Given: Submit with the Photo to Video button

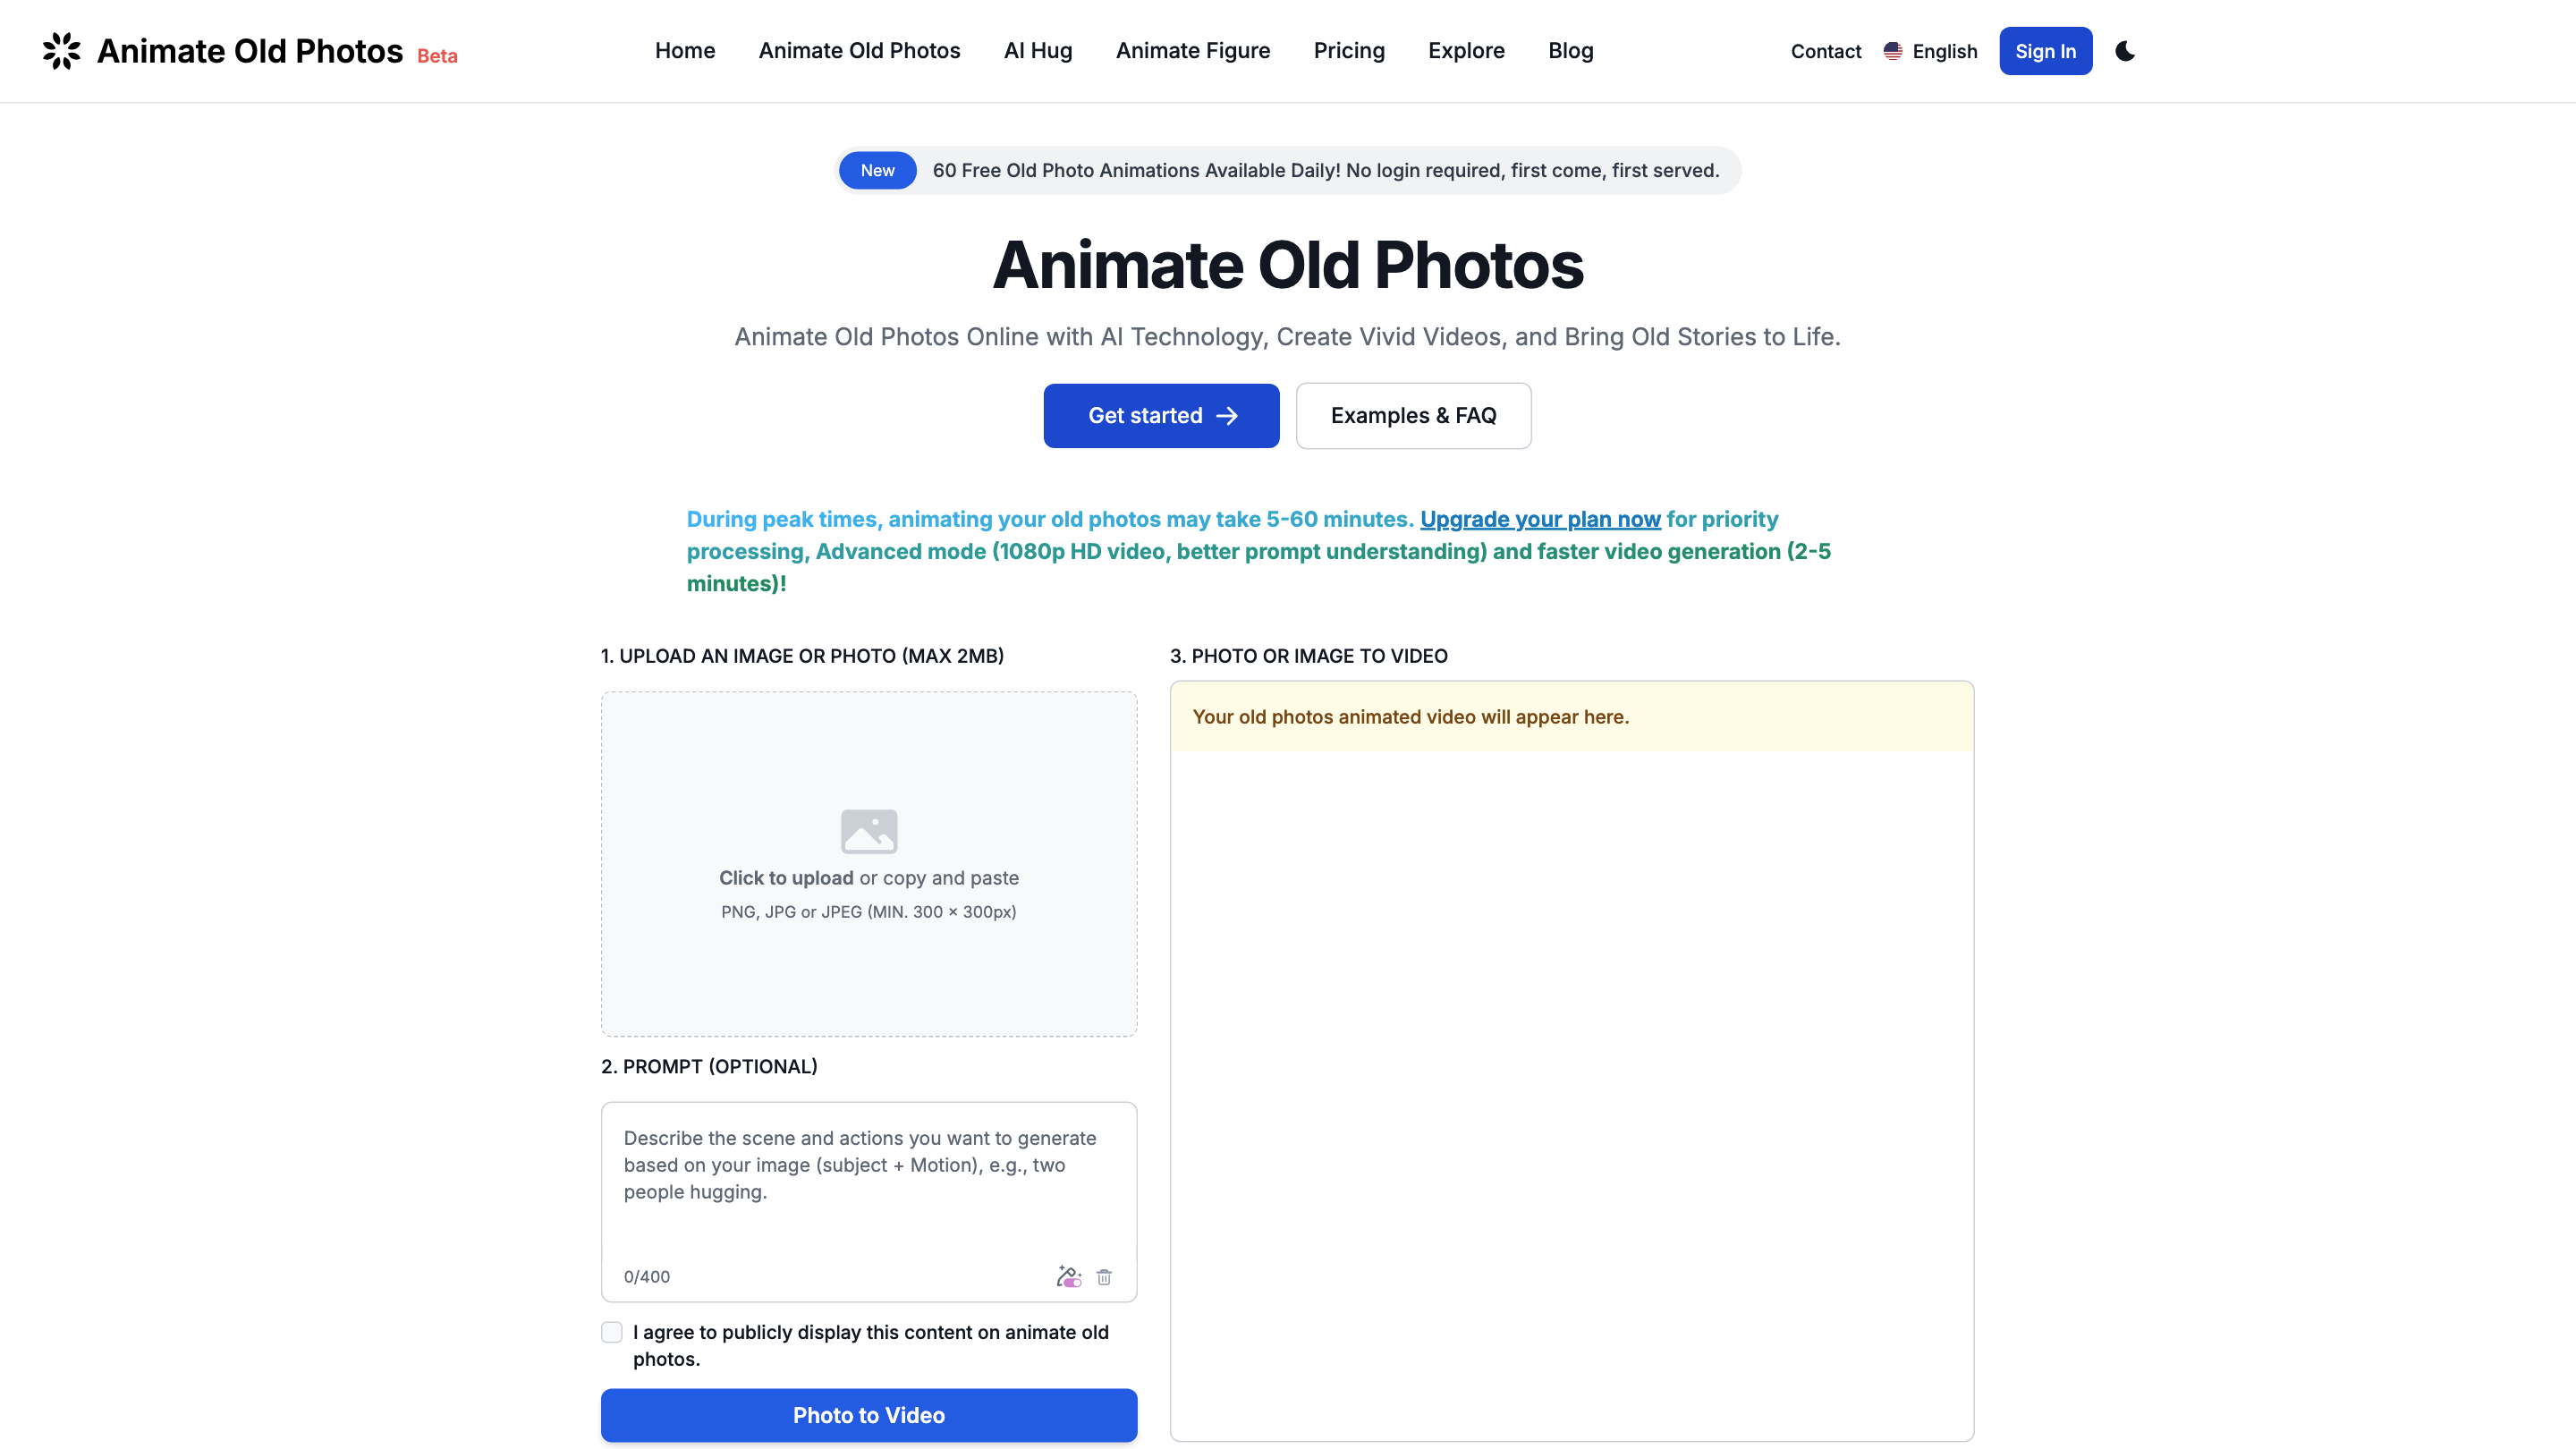Looking at the screenshot, I should point(868,1415).
